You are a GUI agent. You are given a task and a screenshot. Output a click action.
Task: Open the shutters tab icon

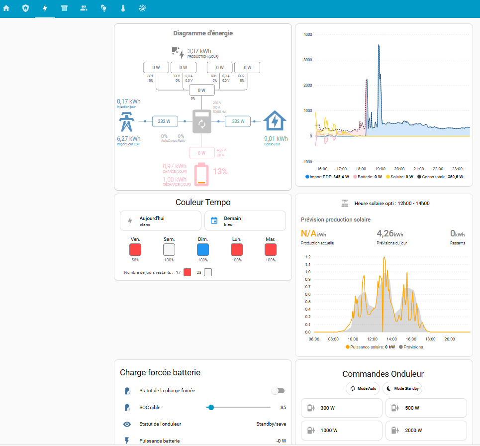pyautogui.click(x=64, y=8)
